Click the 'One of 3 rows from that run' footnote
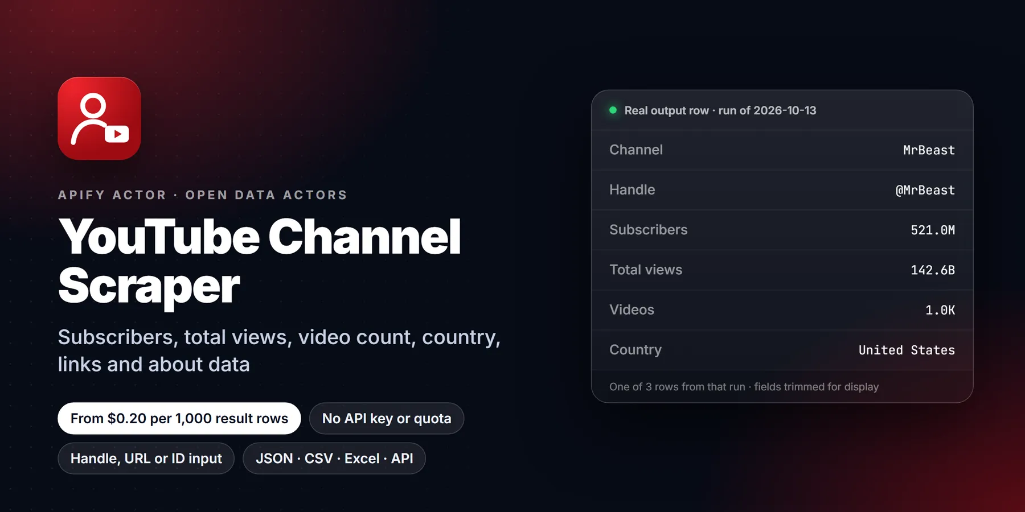 click(x=744, y=387)
